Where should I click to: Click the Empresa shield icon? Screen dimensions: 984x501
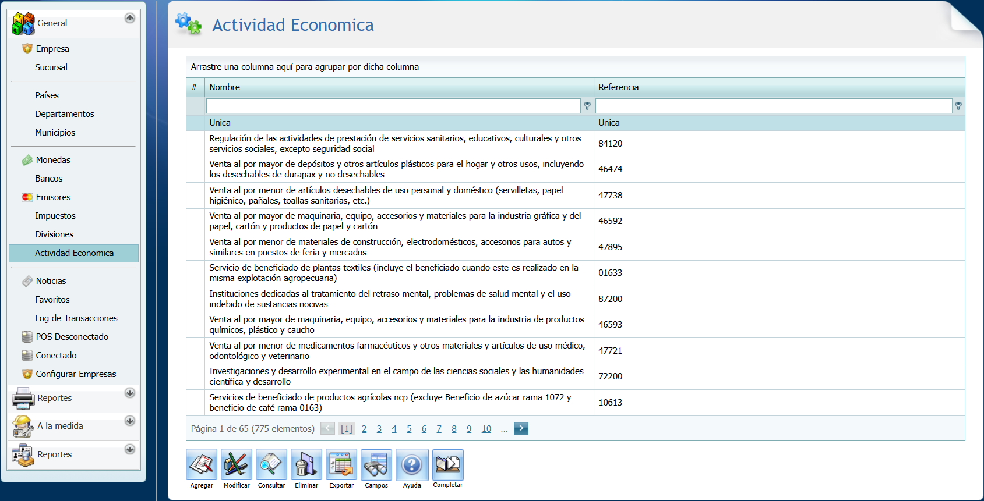pos(27,48)
